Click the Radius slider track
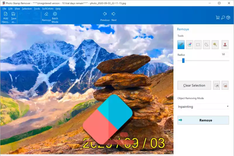234x156 pixels. 203,61
